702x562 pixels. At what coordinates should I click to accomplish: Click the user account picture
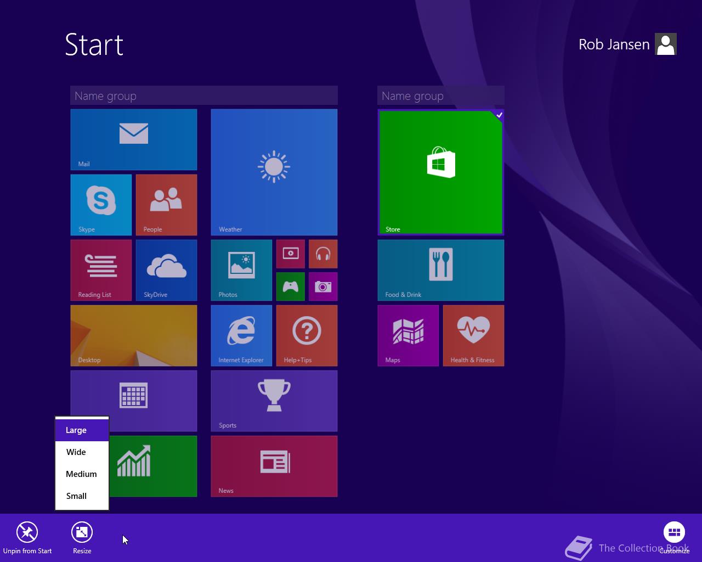[666, 44]
